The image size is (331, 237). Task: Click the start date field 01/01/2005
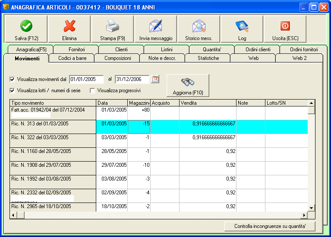[x=86, y=79]
